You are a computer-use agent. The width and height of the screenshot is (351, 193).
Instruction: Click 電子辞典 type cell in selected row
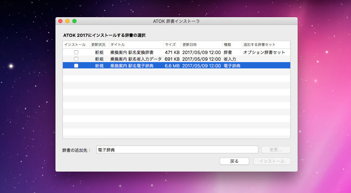click(232, 66)
